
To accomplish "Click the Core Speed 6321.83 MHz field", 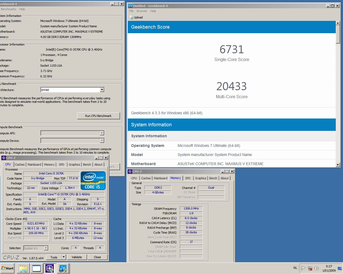I will (36, 223).
